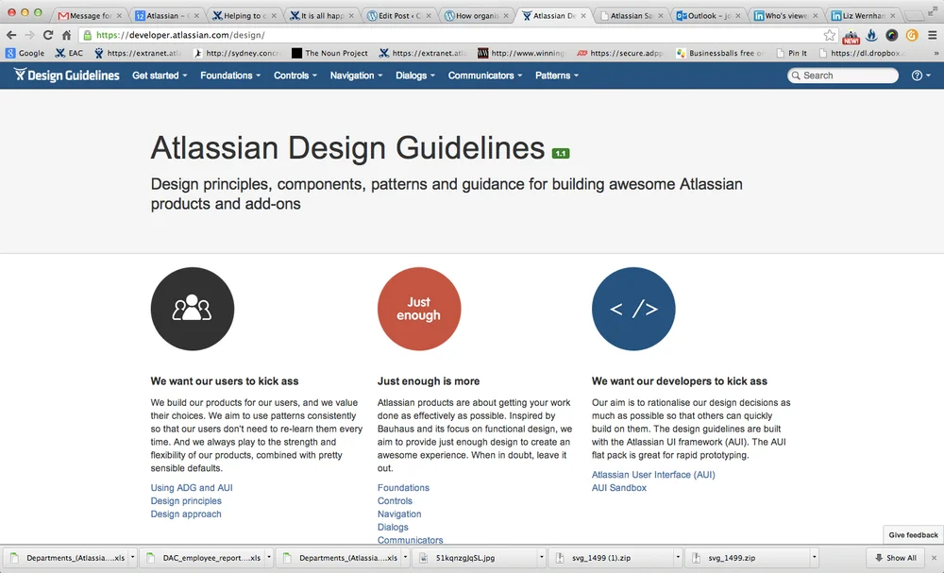The width and height of the screenshot is (944, 573).
Task: Click the green 1.1 version badge
Action: pos(561,154)
